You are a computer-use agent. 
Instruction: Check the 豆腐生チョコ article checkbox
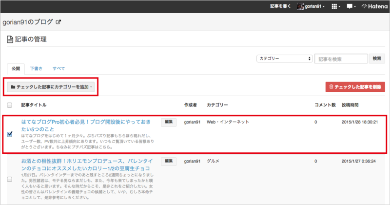(x=9, y=179)
